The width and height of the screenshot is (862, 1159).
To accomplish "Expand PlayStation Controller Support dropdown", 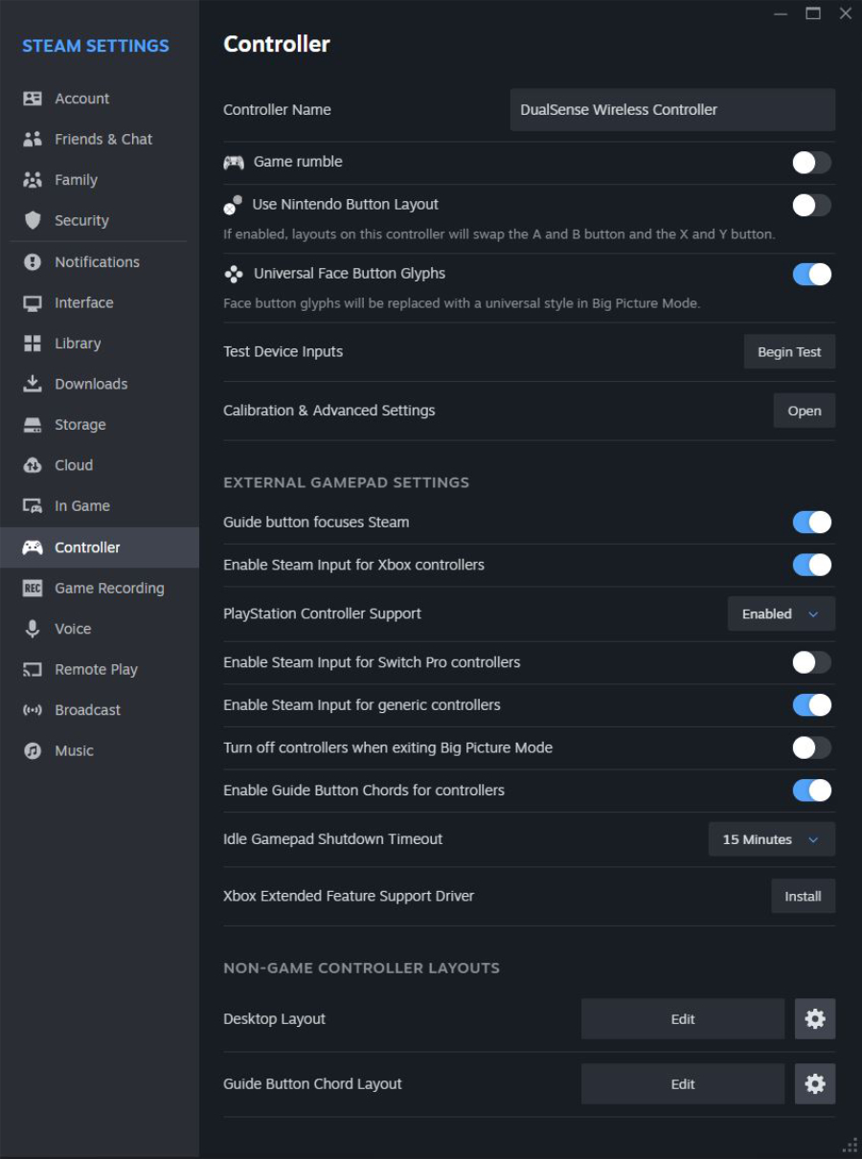I will coord(781,614).
